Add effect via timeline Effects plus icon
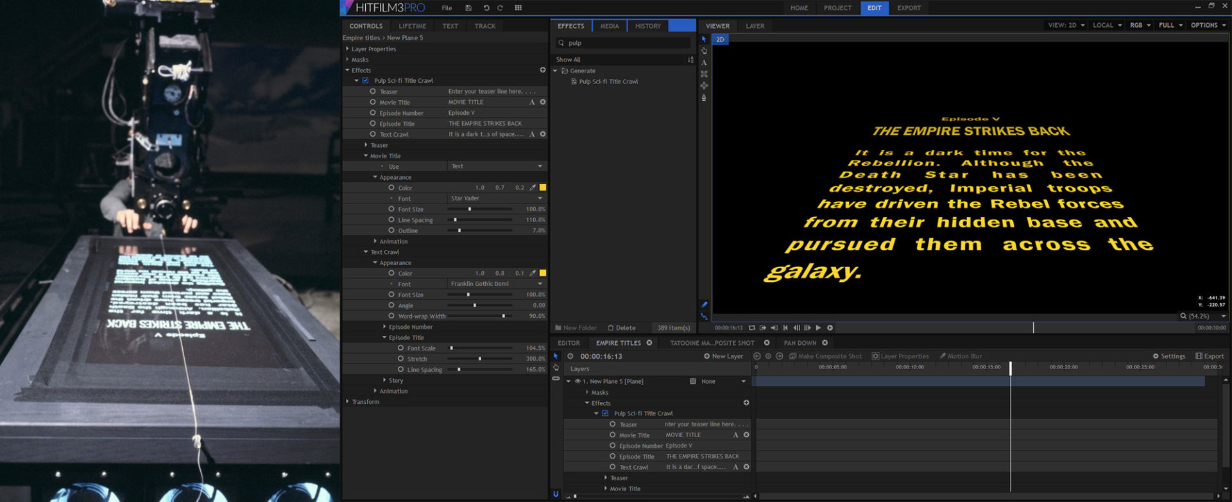This screenshot has height=502, width=1232. [x=746, y=402]
